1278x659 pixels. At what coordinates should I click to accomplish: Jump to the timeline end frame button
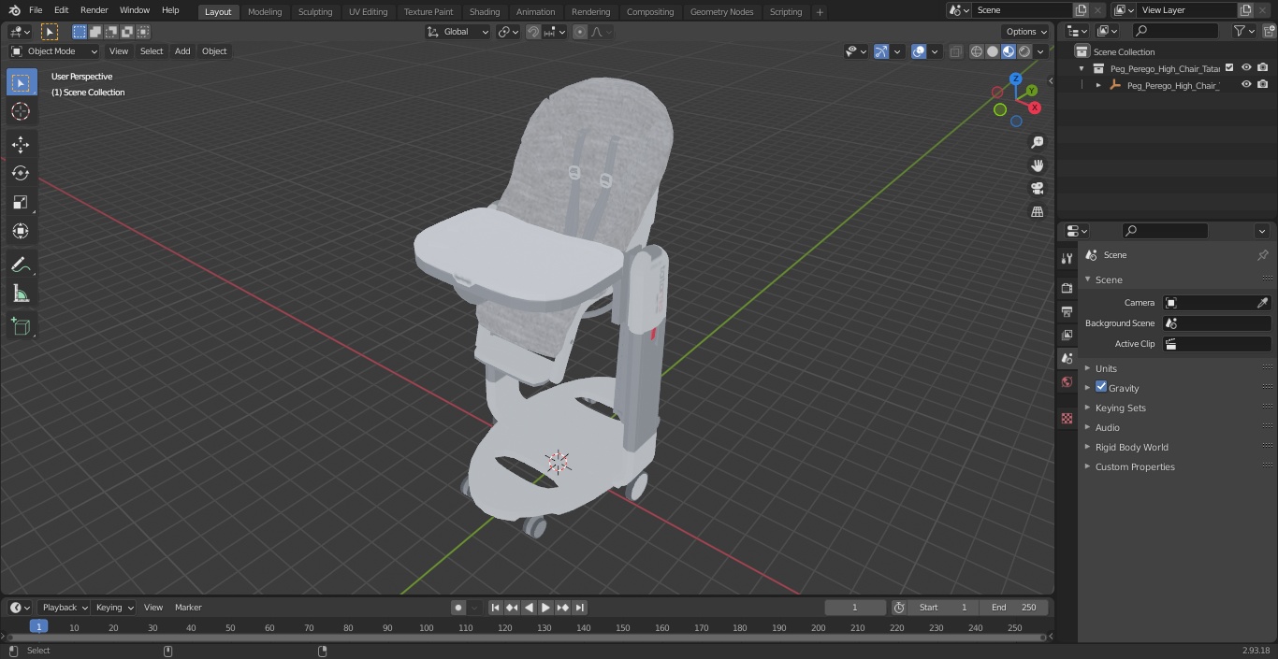(x=579, y=608)
